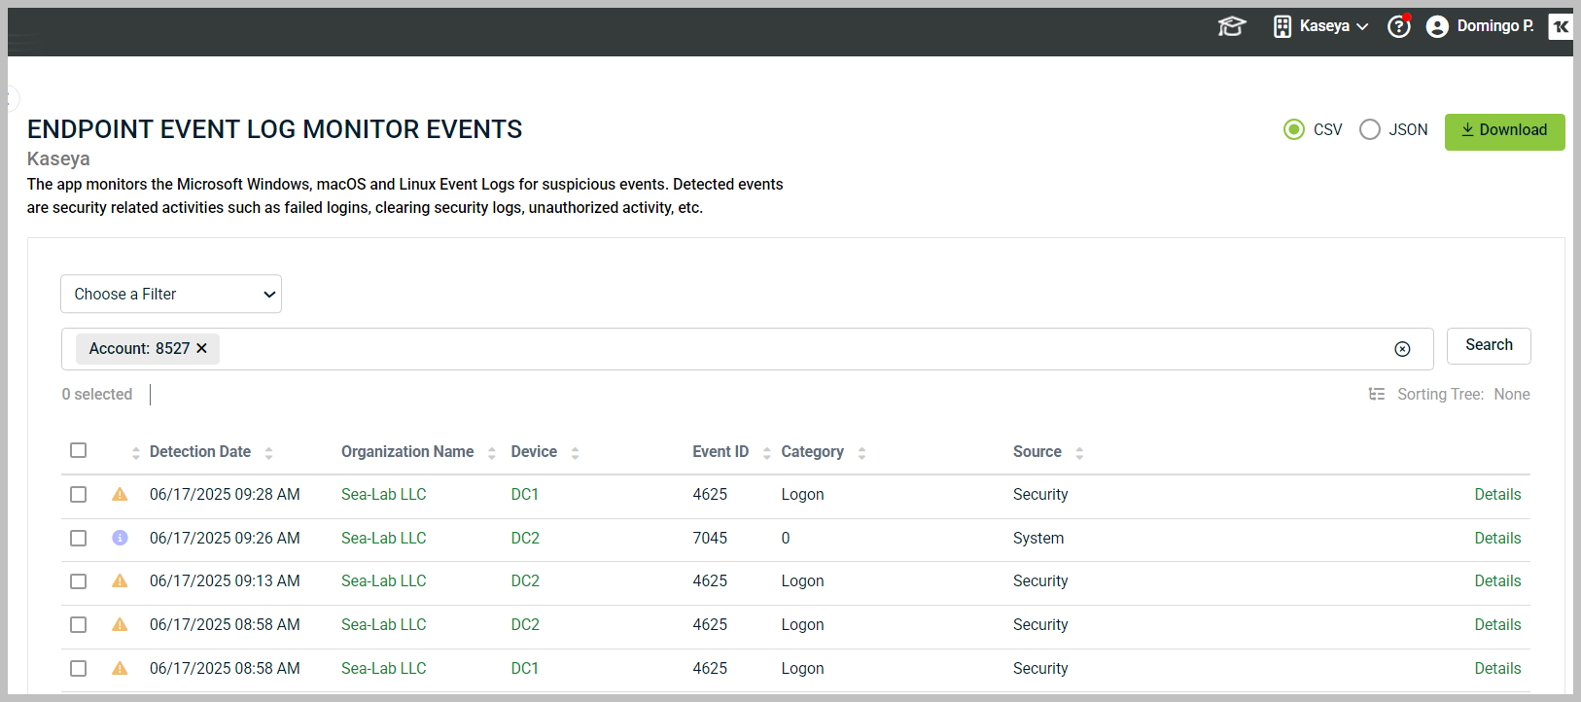
Task: Change Sorting Tree value None
Action: [1512, 394]
